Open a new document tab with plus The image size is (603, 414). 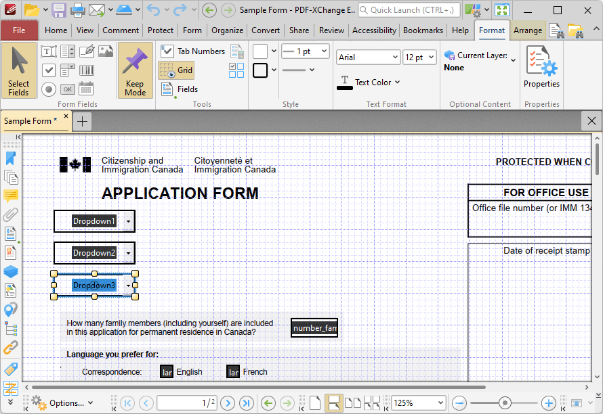(82, 121)
